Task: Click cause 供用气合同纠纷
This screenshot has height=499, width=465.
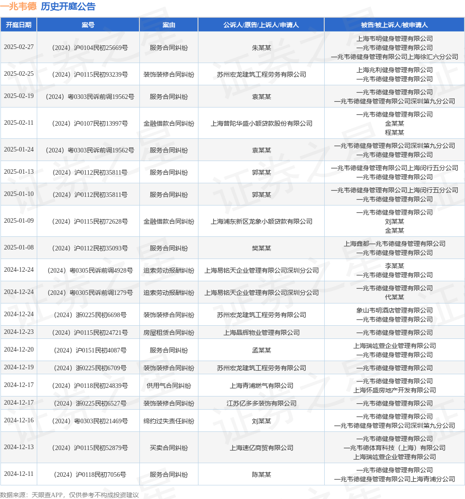Action: 169,386
